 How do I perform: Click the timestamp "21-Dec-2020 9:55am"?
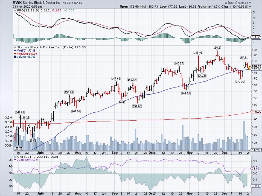(27, 7)
